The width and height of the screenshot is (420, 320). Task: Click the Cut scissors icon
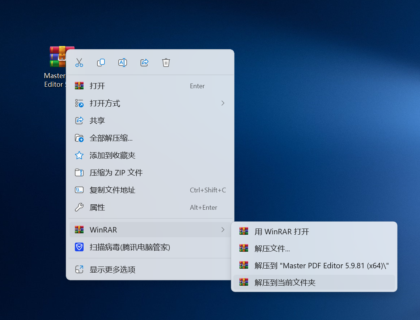click(x=79, y=63)
